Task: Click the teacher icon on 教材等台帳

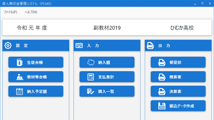Action: 20,77
